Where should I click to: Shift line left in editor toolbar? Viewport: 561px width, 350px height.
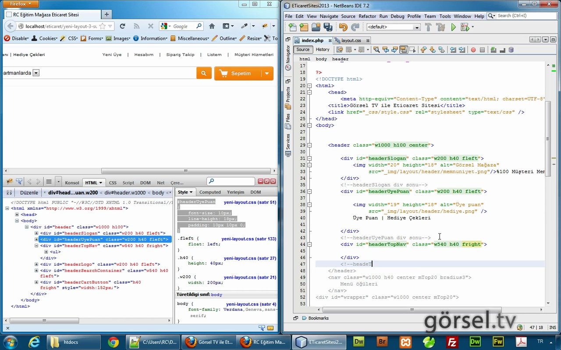coord(453,49)
